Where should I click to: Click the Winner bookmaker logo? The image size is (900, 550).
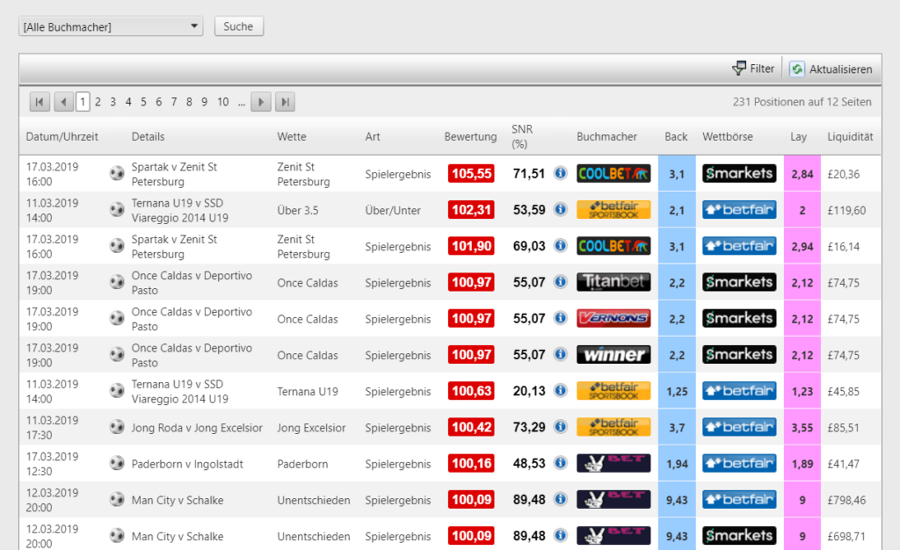tap(613, 354)
